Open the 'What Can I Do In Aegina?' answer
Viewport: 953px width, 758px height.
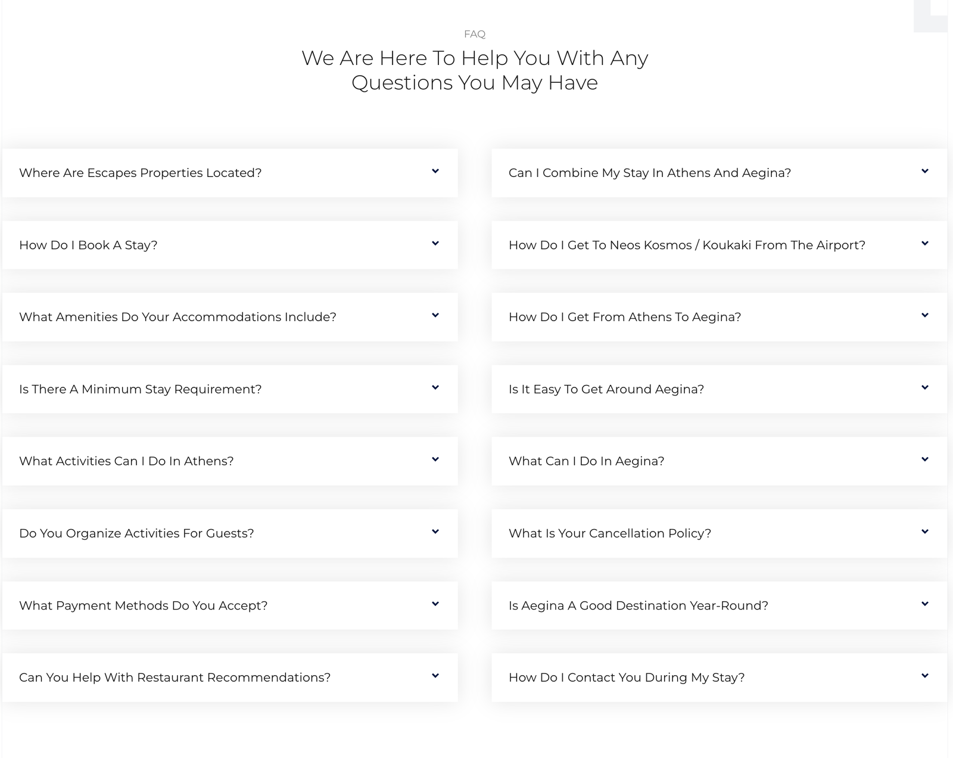click(x=586, y=461)
